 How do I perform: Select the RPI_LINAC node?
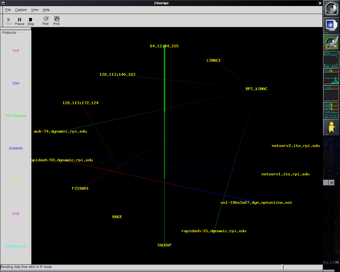pos(257,89)
